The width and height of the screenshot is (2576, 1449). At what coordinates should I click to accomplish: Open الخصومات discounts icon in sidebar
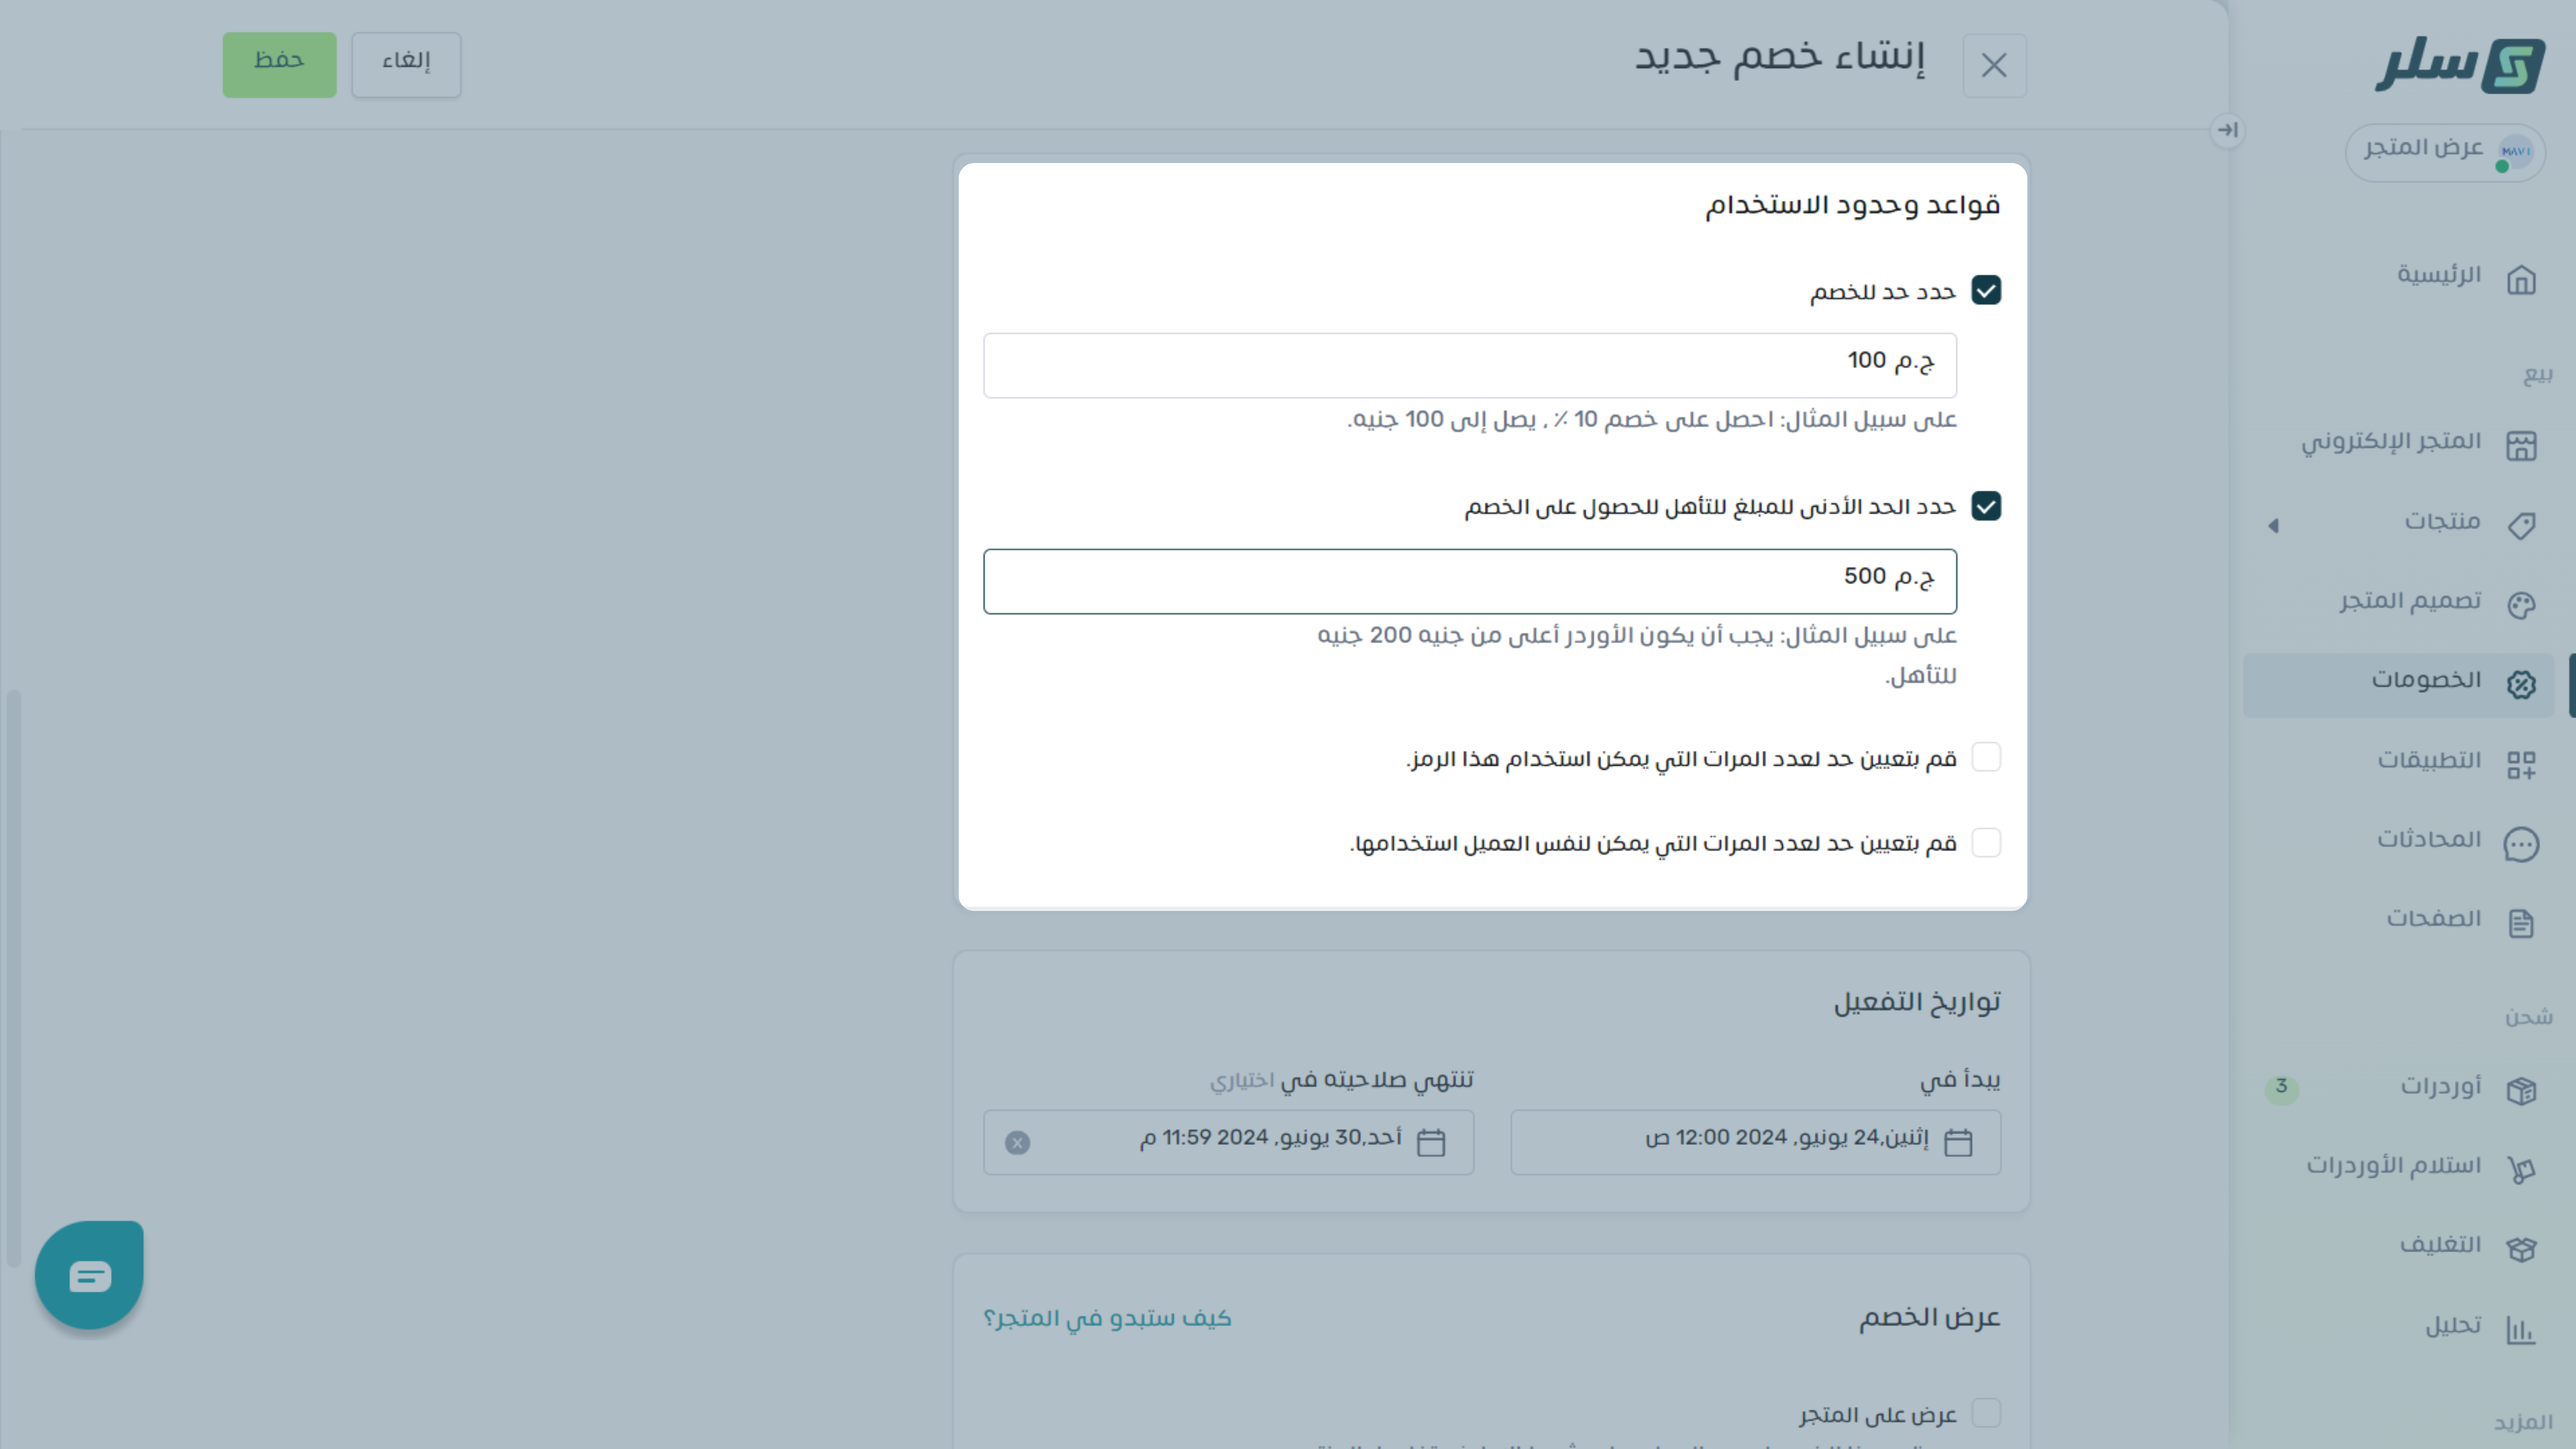pyautogui.click(x=2521, y=684)
